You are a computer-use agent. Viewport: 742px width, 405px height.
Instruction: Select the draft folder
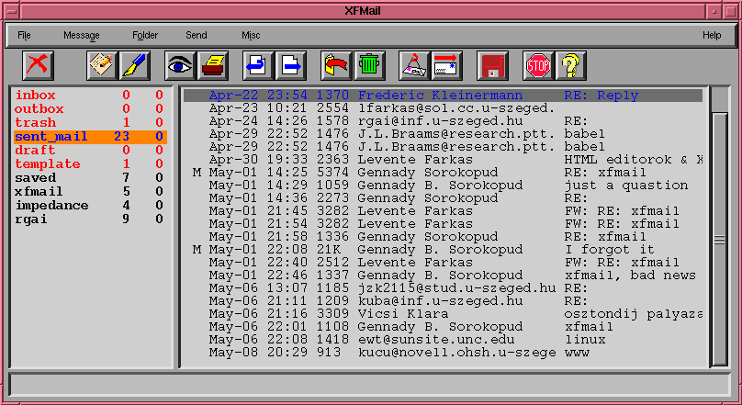[x=90, y=150]
